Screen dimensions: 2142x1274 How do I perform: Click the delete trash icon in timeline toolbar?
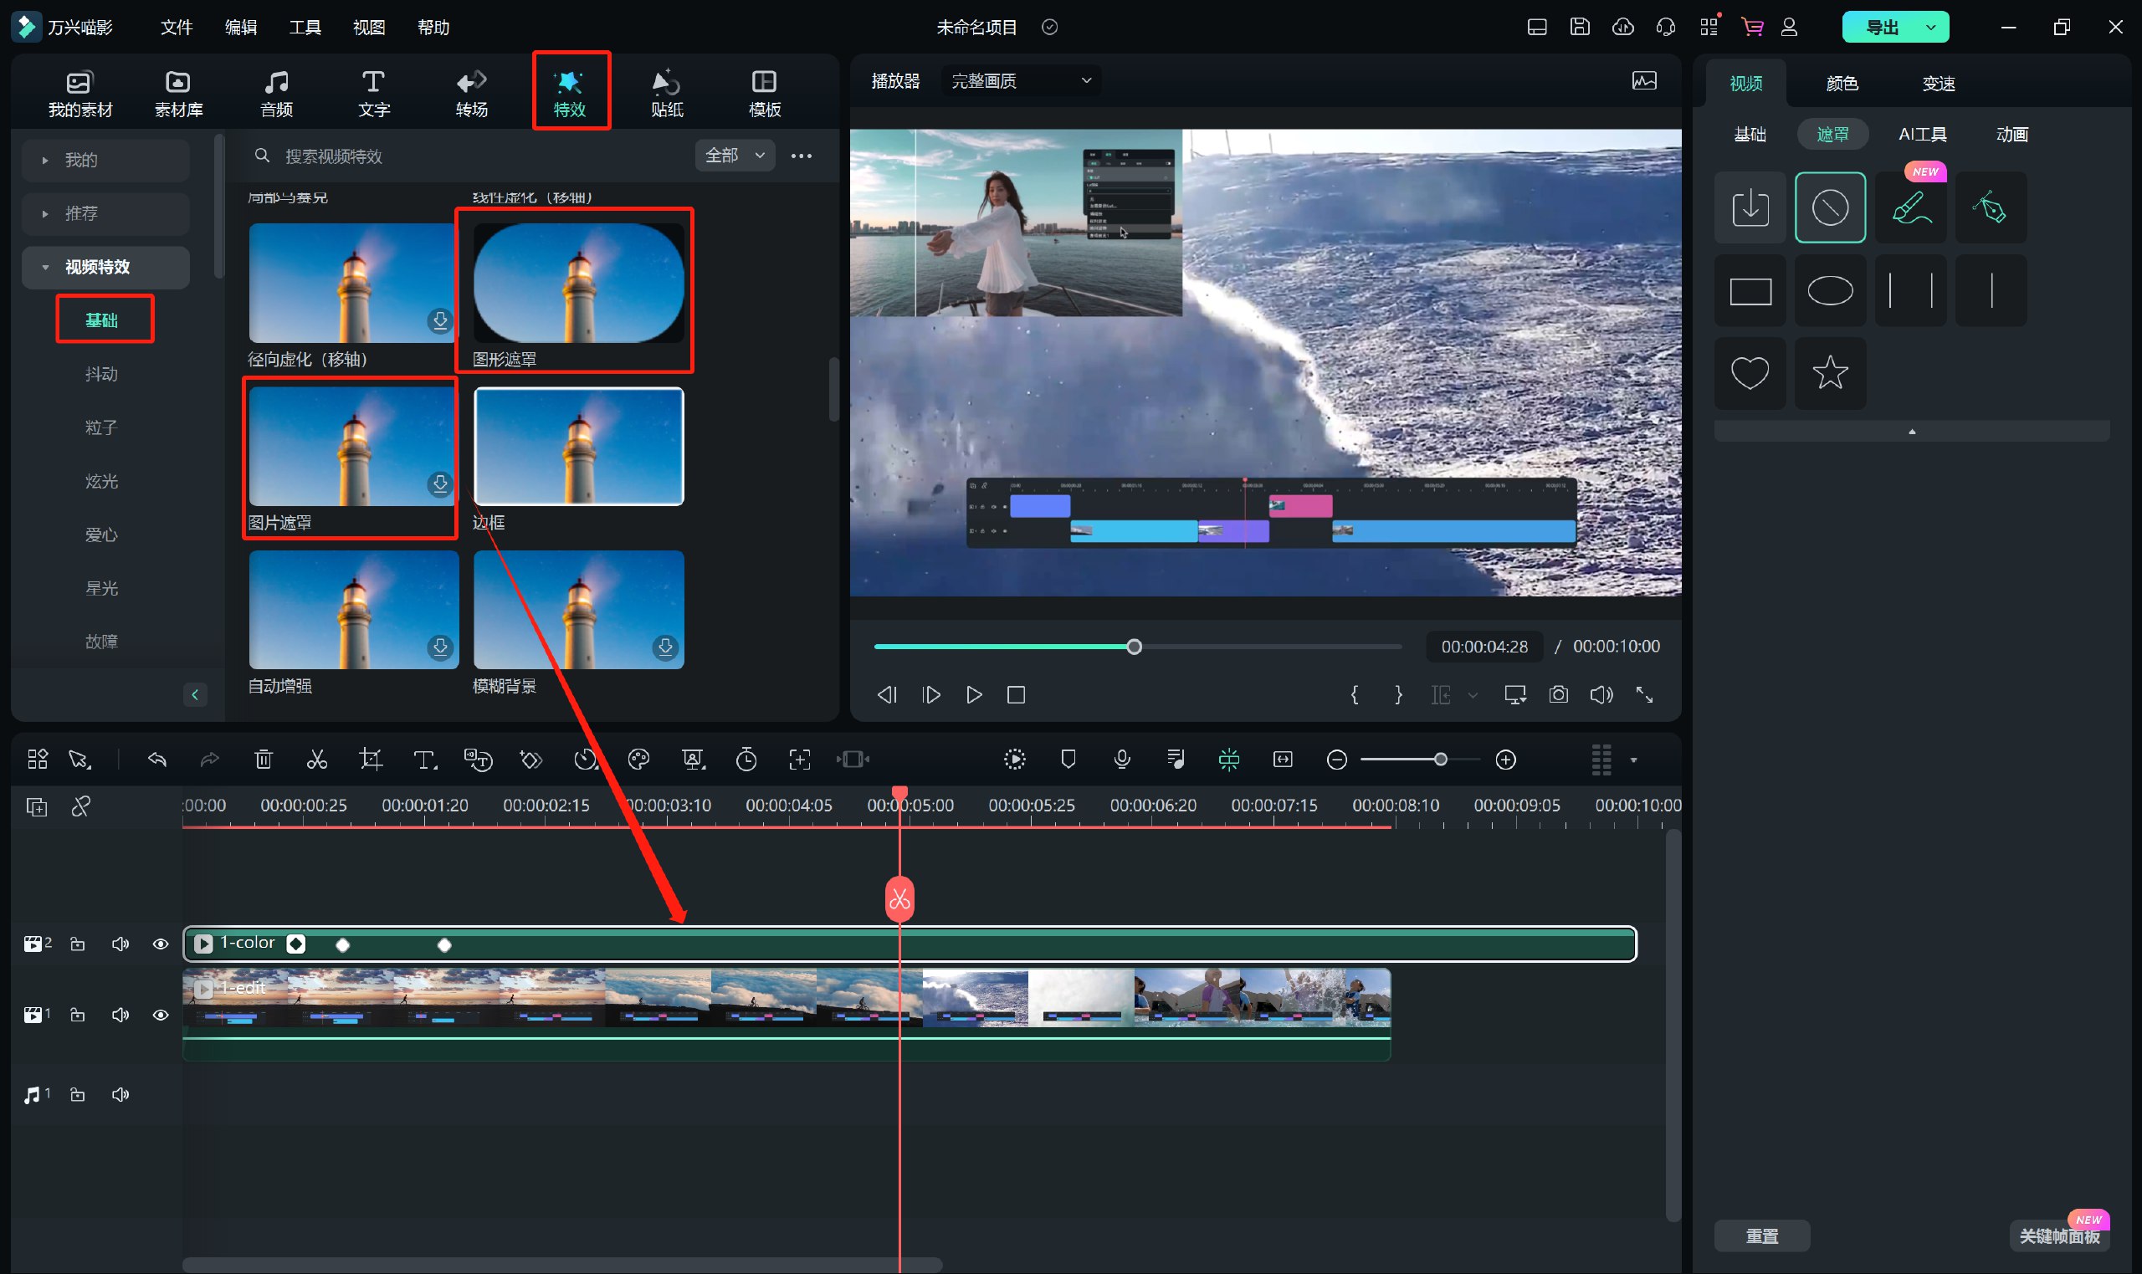point(264,759)
